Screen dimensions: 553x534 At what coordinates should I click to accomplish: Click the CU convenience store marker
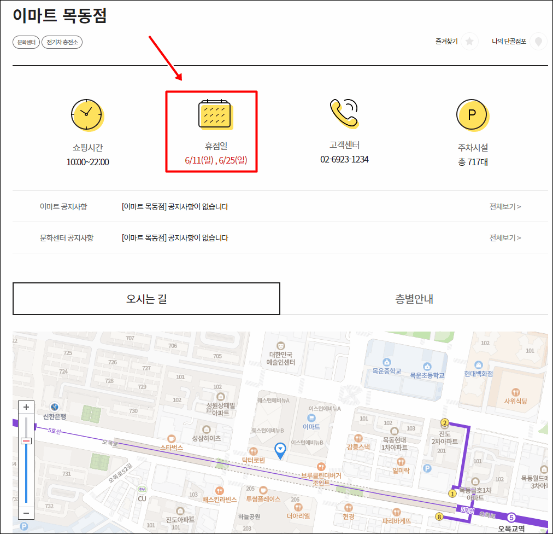[x=142, y=490]
